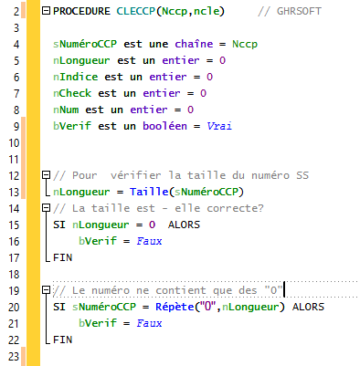The height and width of the screenshot is (366, 360).
Task: Click line number 23 in the gutter
Action: coord(14,357)
